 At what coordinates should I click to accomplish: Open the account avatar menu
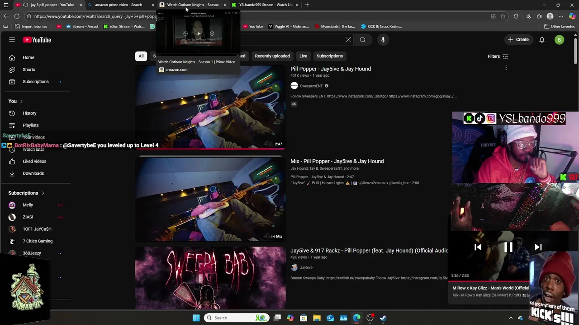(559, 40)
